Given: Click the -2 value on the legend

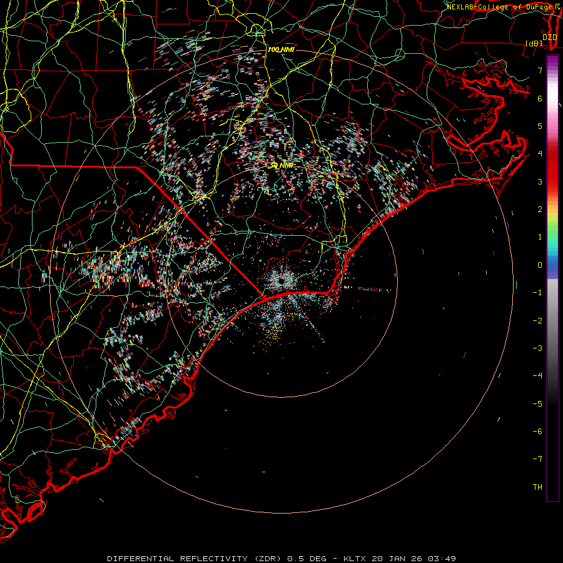Looking at the screenshot, I should coord(537,321).
